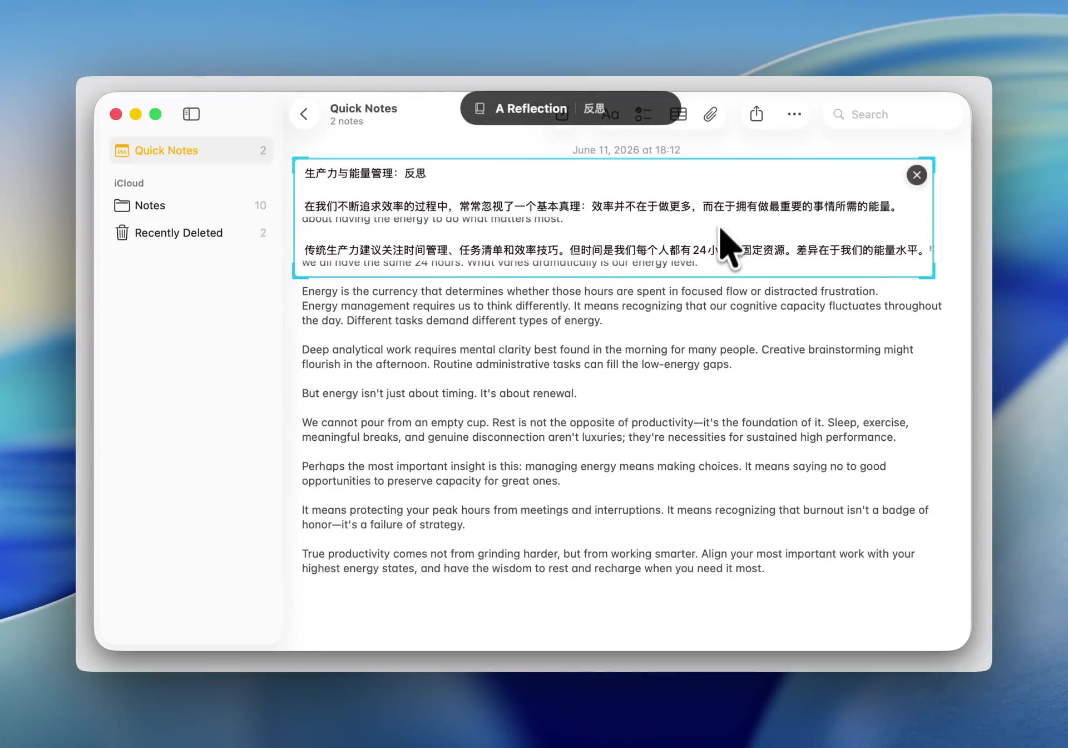
Task: Click paragraph starting It means protecting
Action: [615, 517]
